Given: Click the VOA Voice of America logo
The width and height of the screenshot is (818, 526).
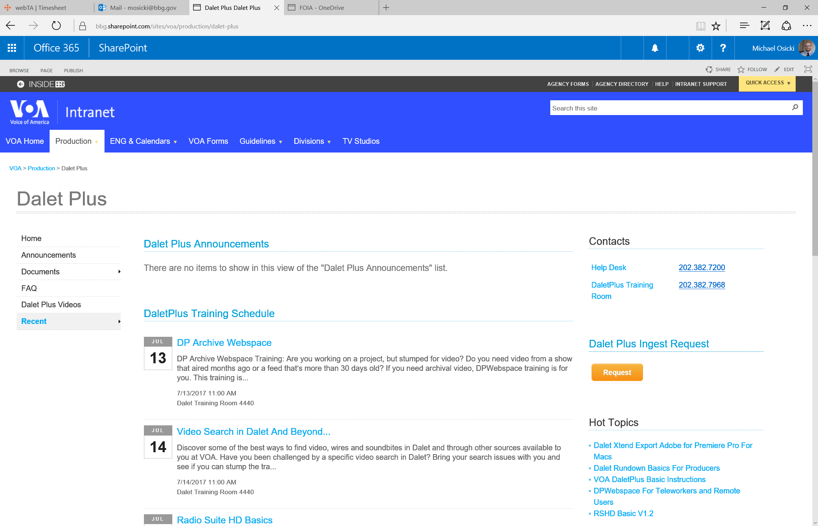Looking at the screenshot, I should pyautogui.click(x=30, y=112).
